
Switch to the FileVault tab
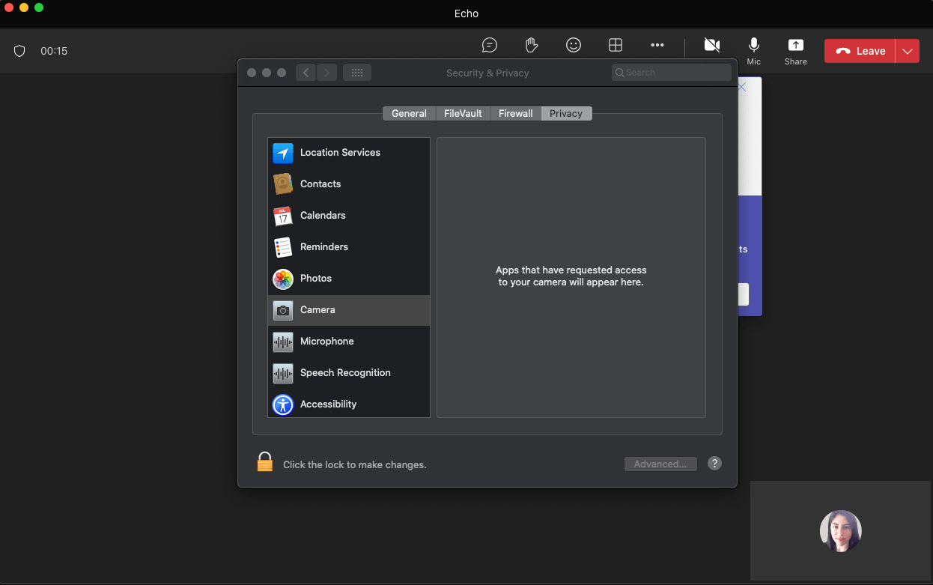[463, 114]
